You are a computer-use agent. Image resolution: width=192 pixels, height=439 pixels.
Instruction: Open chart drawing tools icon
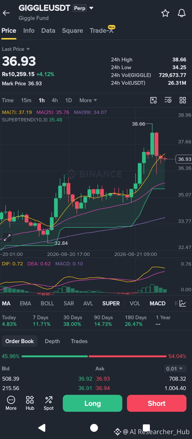pos(153,100)
